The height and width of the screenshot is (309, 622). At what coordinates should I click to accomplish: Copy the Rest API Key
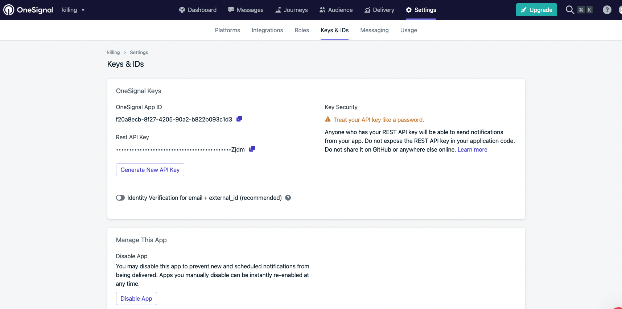point(252,149)
